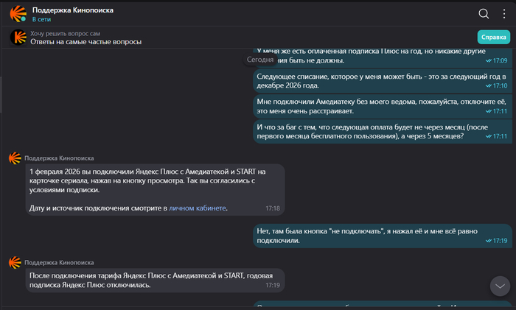Select the 'После подключения тарифа' message bubble

[x=147, y=280]
